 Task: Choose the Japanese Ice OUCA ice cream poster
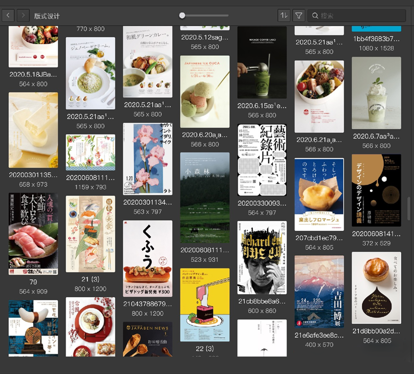click(205, 92)
